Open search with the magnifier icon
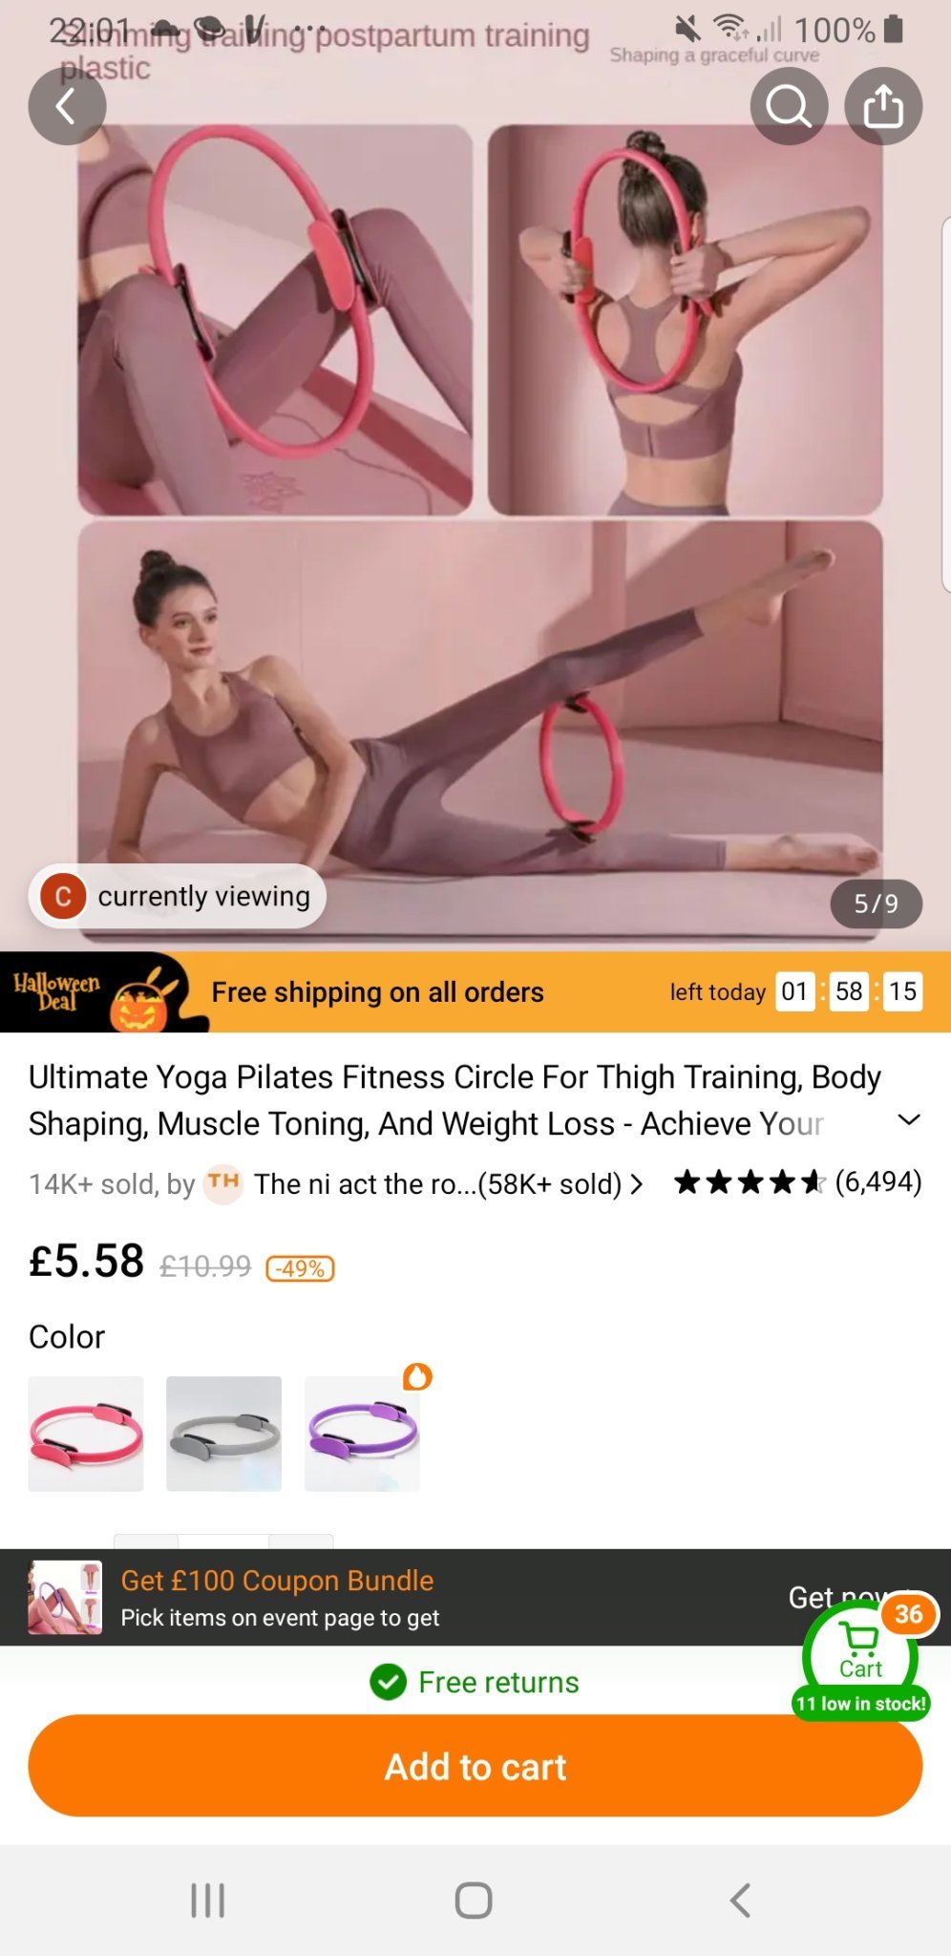951x1956 pixels. [x=789, y=106]
